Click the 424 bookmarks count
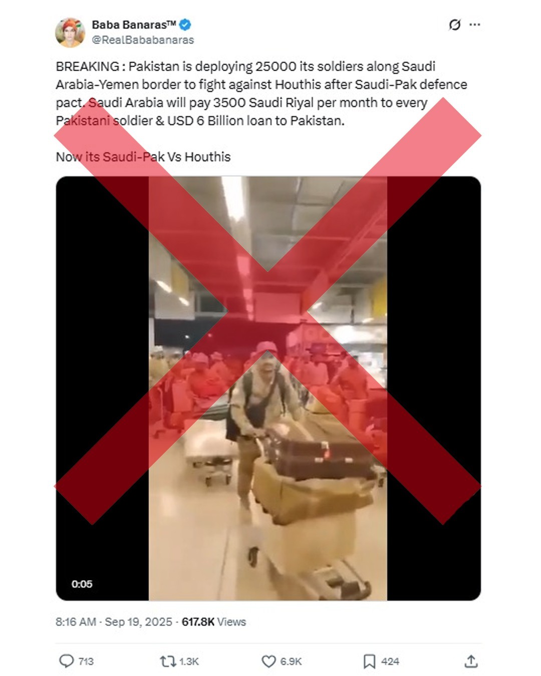This screenshot has height=676, width=541. point(390,661)
